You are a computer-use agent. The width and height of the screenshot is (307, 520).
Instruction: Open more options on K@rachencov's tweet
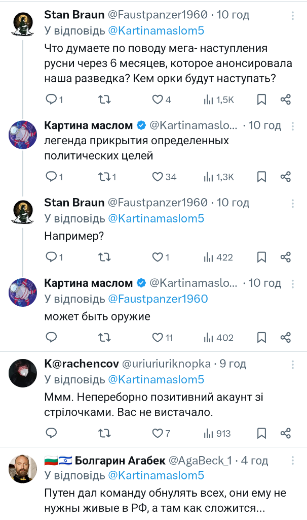[292, 365]
